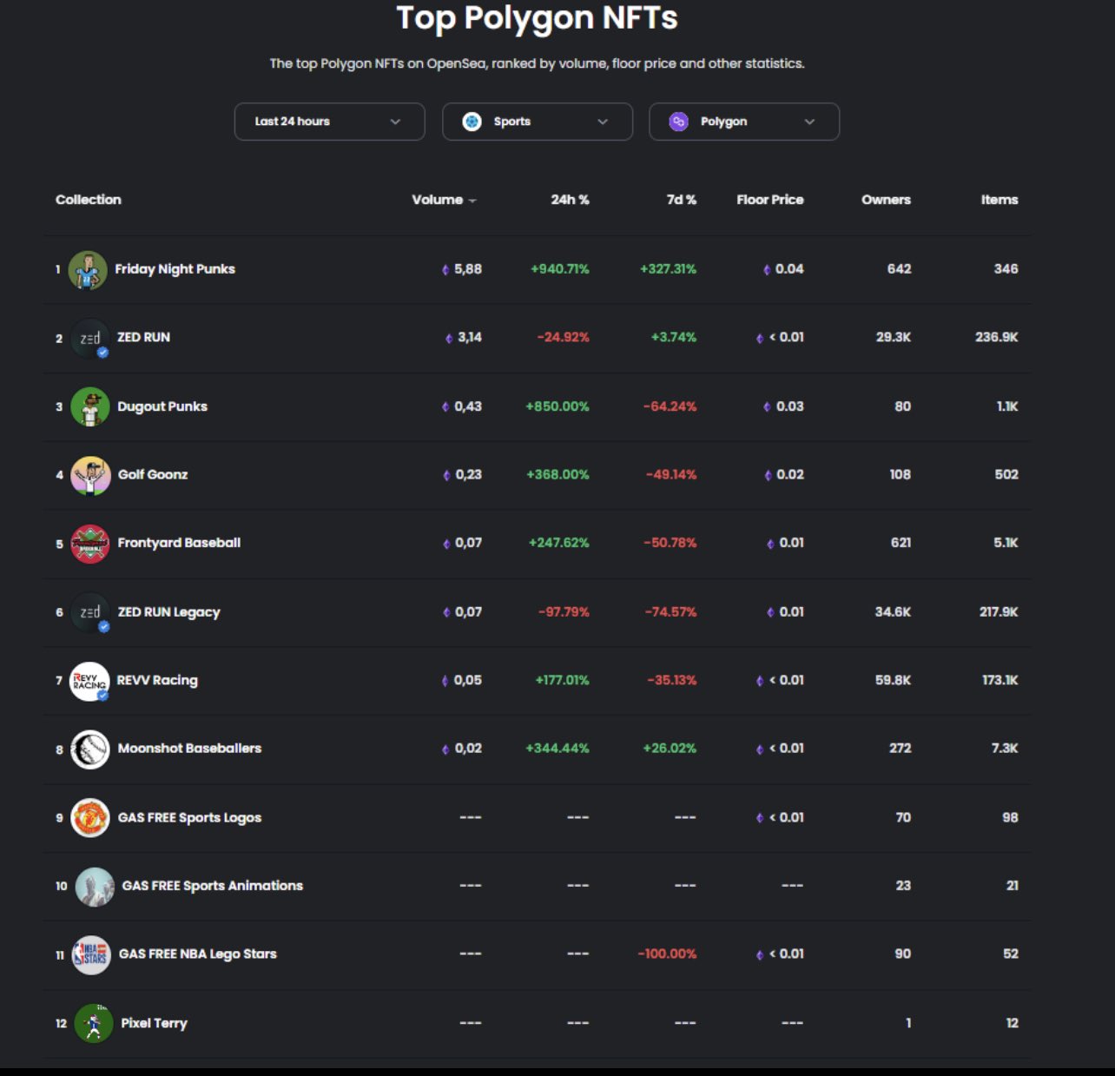The height and width of the screenshot is (1076, 1115).
Task: Click the Frontyard Baseball collection name
Action: 179,543
